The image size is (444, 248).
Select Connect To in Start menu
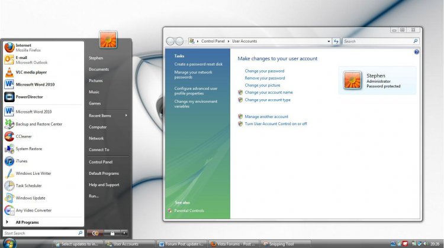pyautogui.click(x=99, y=150)
